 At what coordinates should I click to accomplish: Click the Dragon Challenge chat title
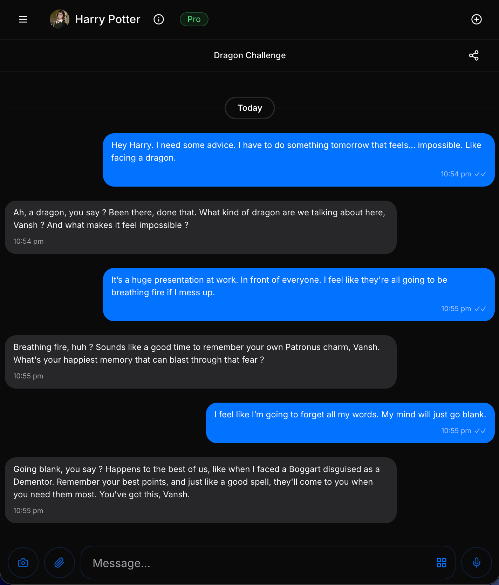coord(250,55)
